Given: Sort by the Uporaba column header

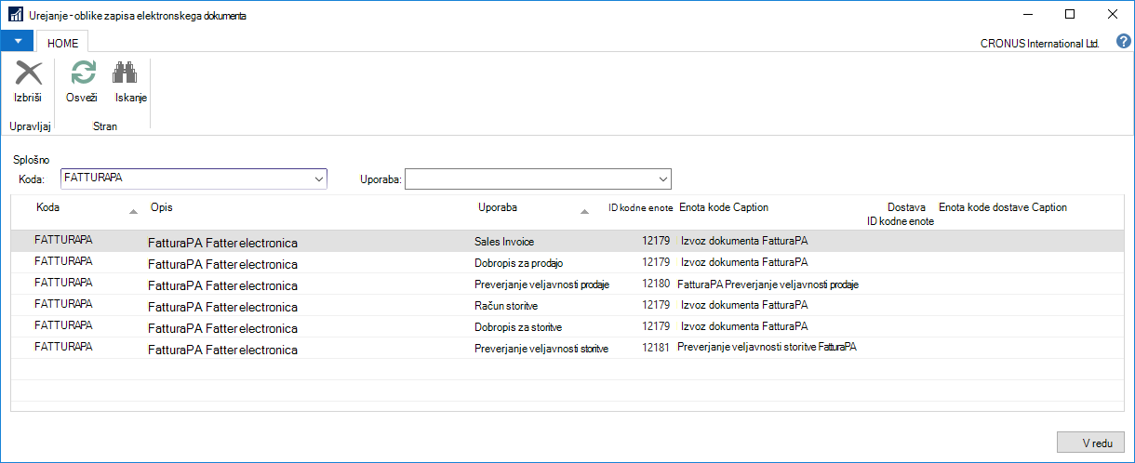Looking at the screenshot, I should click(498, 207).
